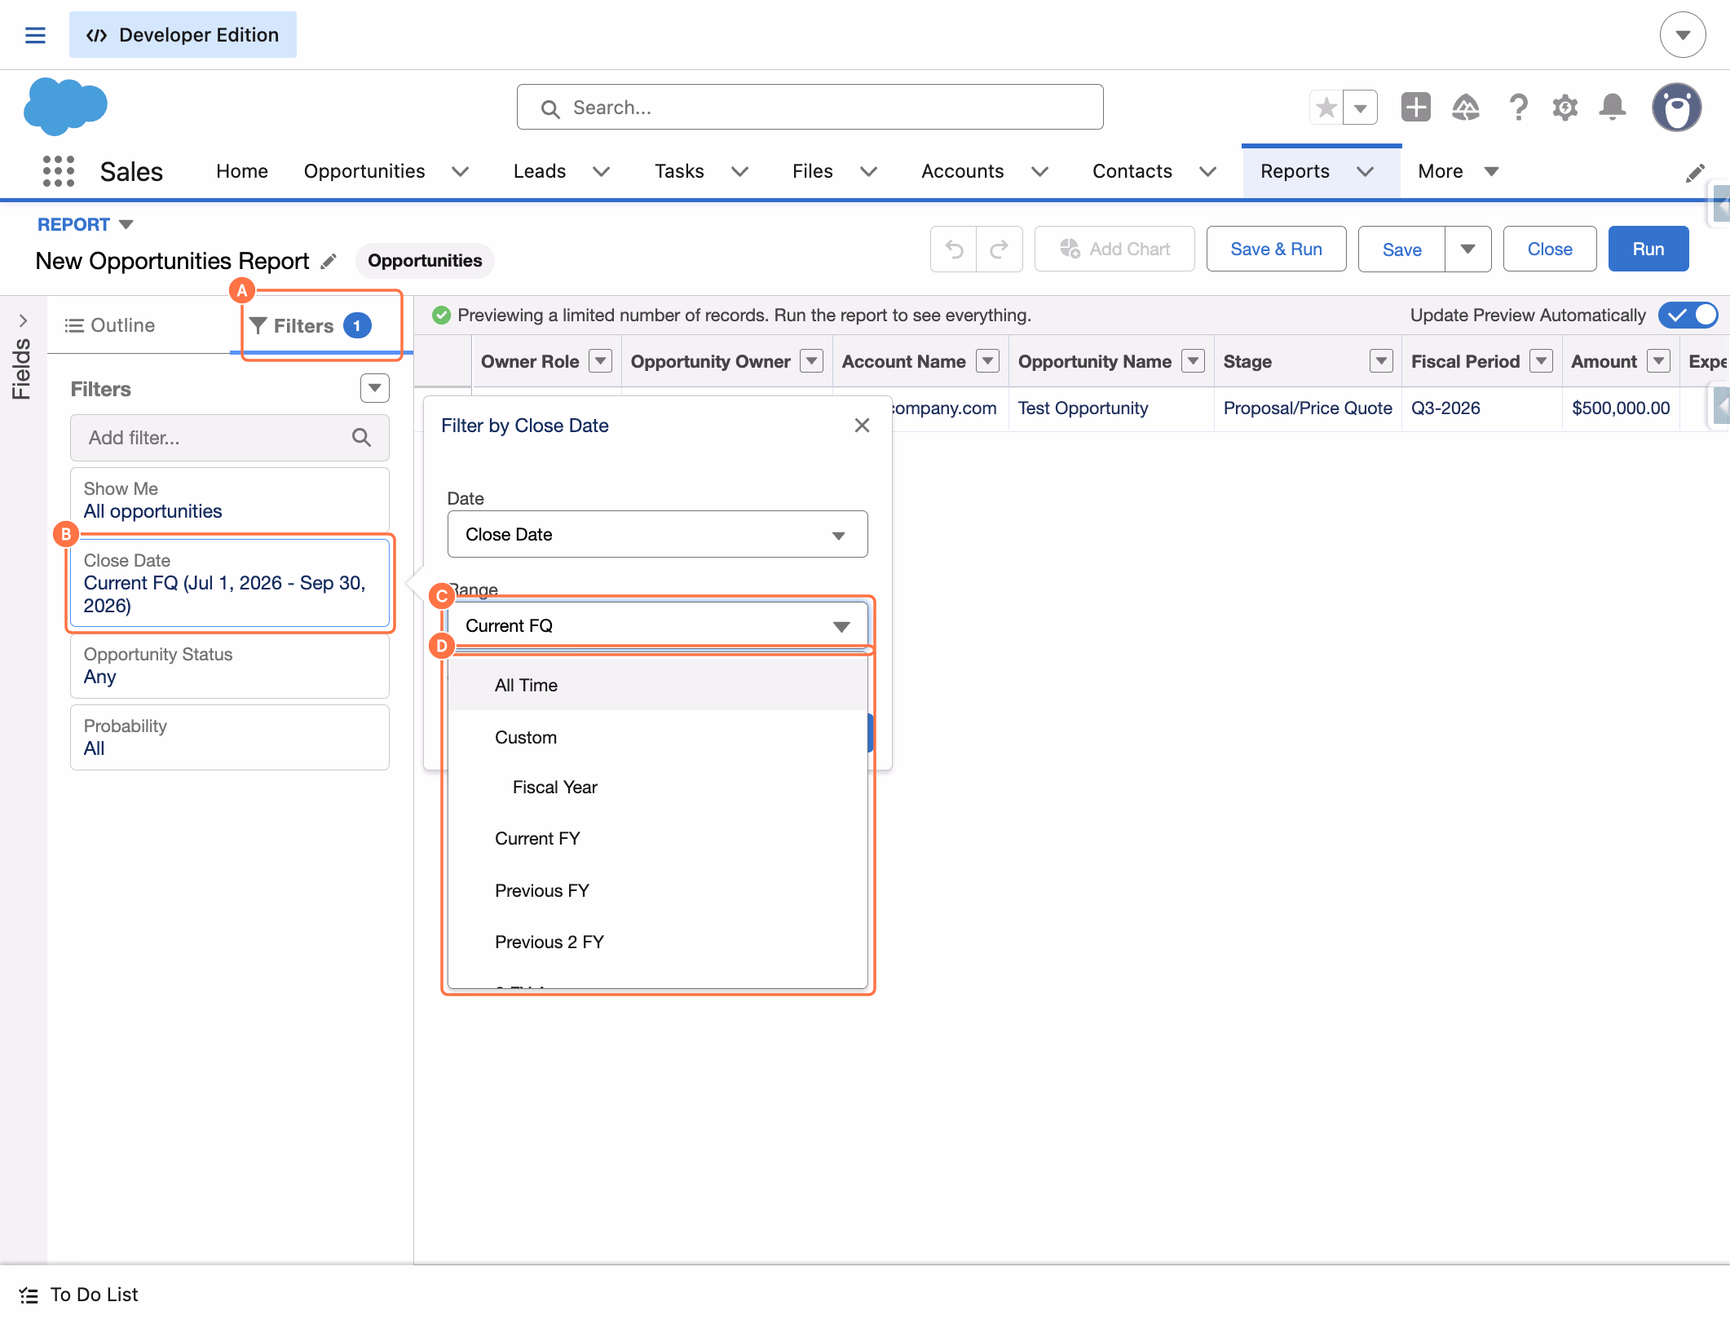Open the Test Opportunity link
1730x1324 pixels.
tap(1083, 408)
